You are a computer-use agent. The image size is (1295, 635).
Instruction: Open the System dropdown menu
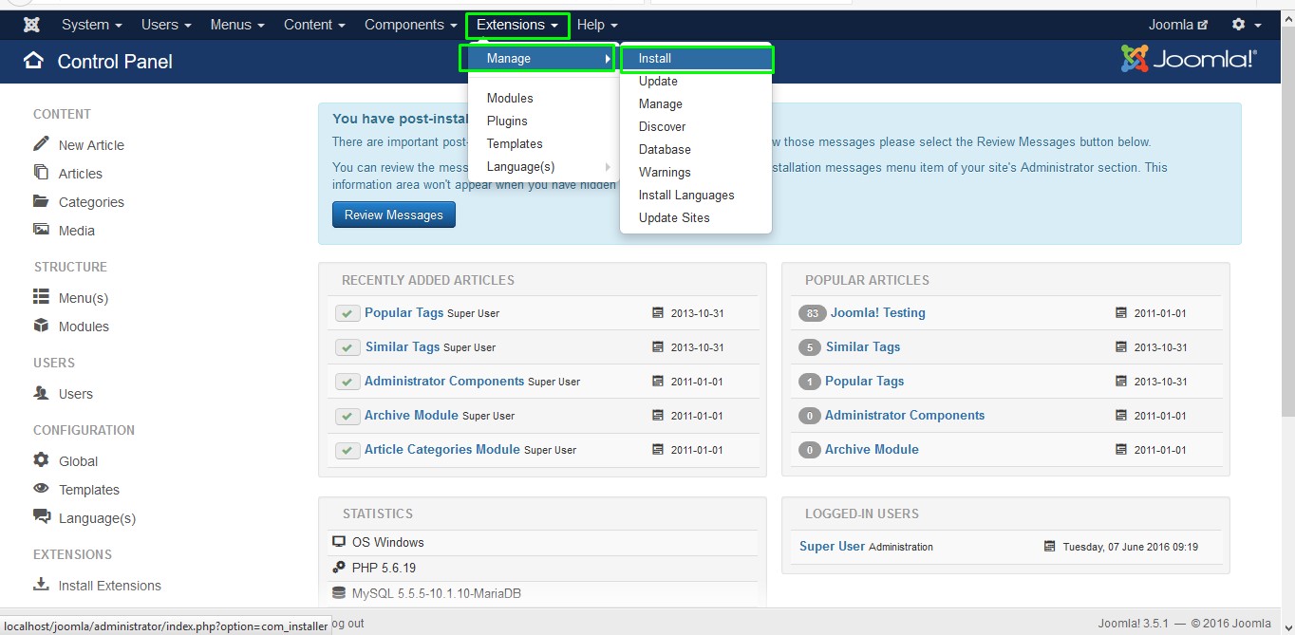[84, 25]
